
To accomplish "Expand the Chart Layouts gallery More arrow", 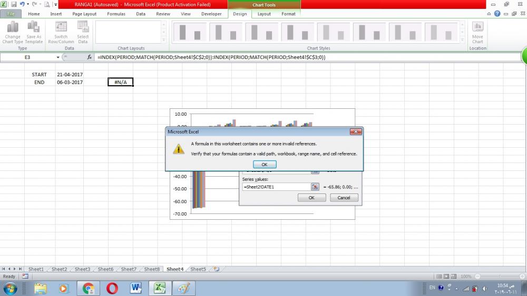I will 164,40.
